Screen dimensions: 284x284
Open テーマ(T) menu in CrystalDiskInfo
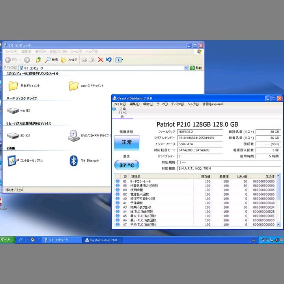pos(162,104)
